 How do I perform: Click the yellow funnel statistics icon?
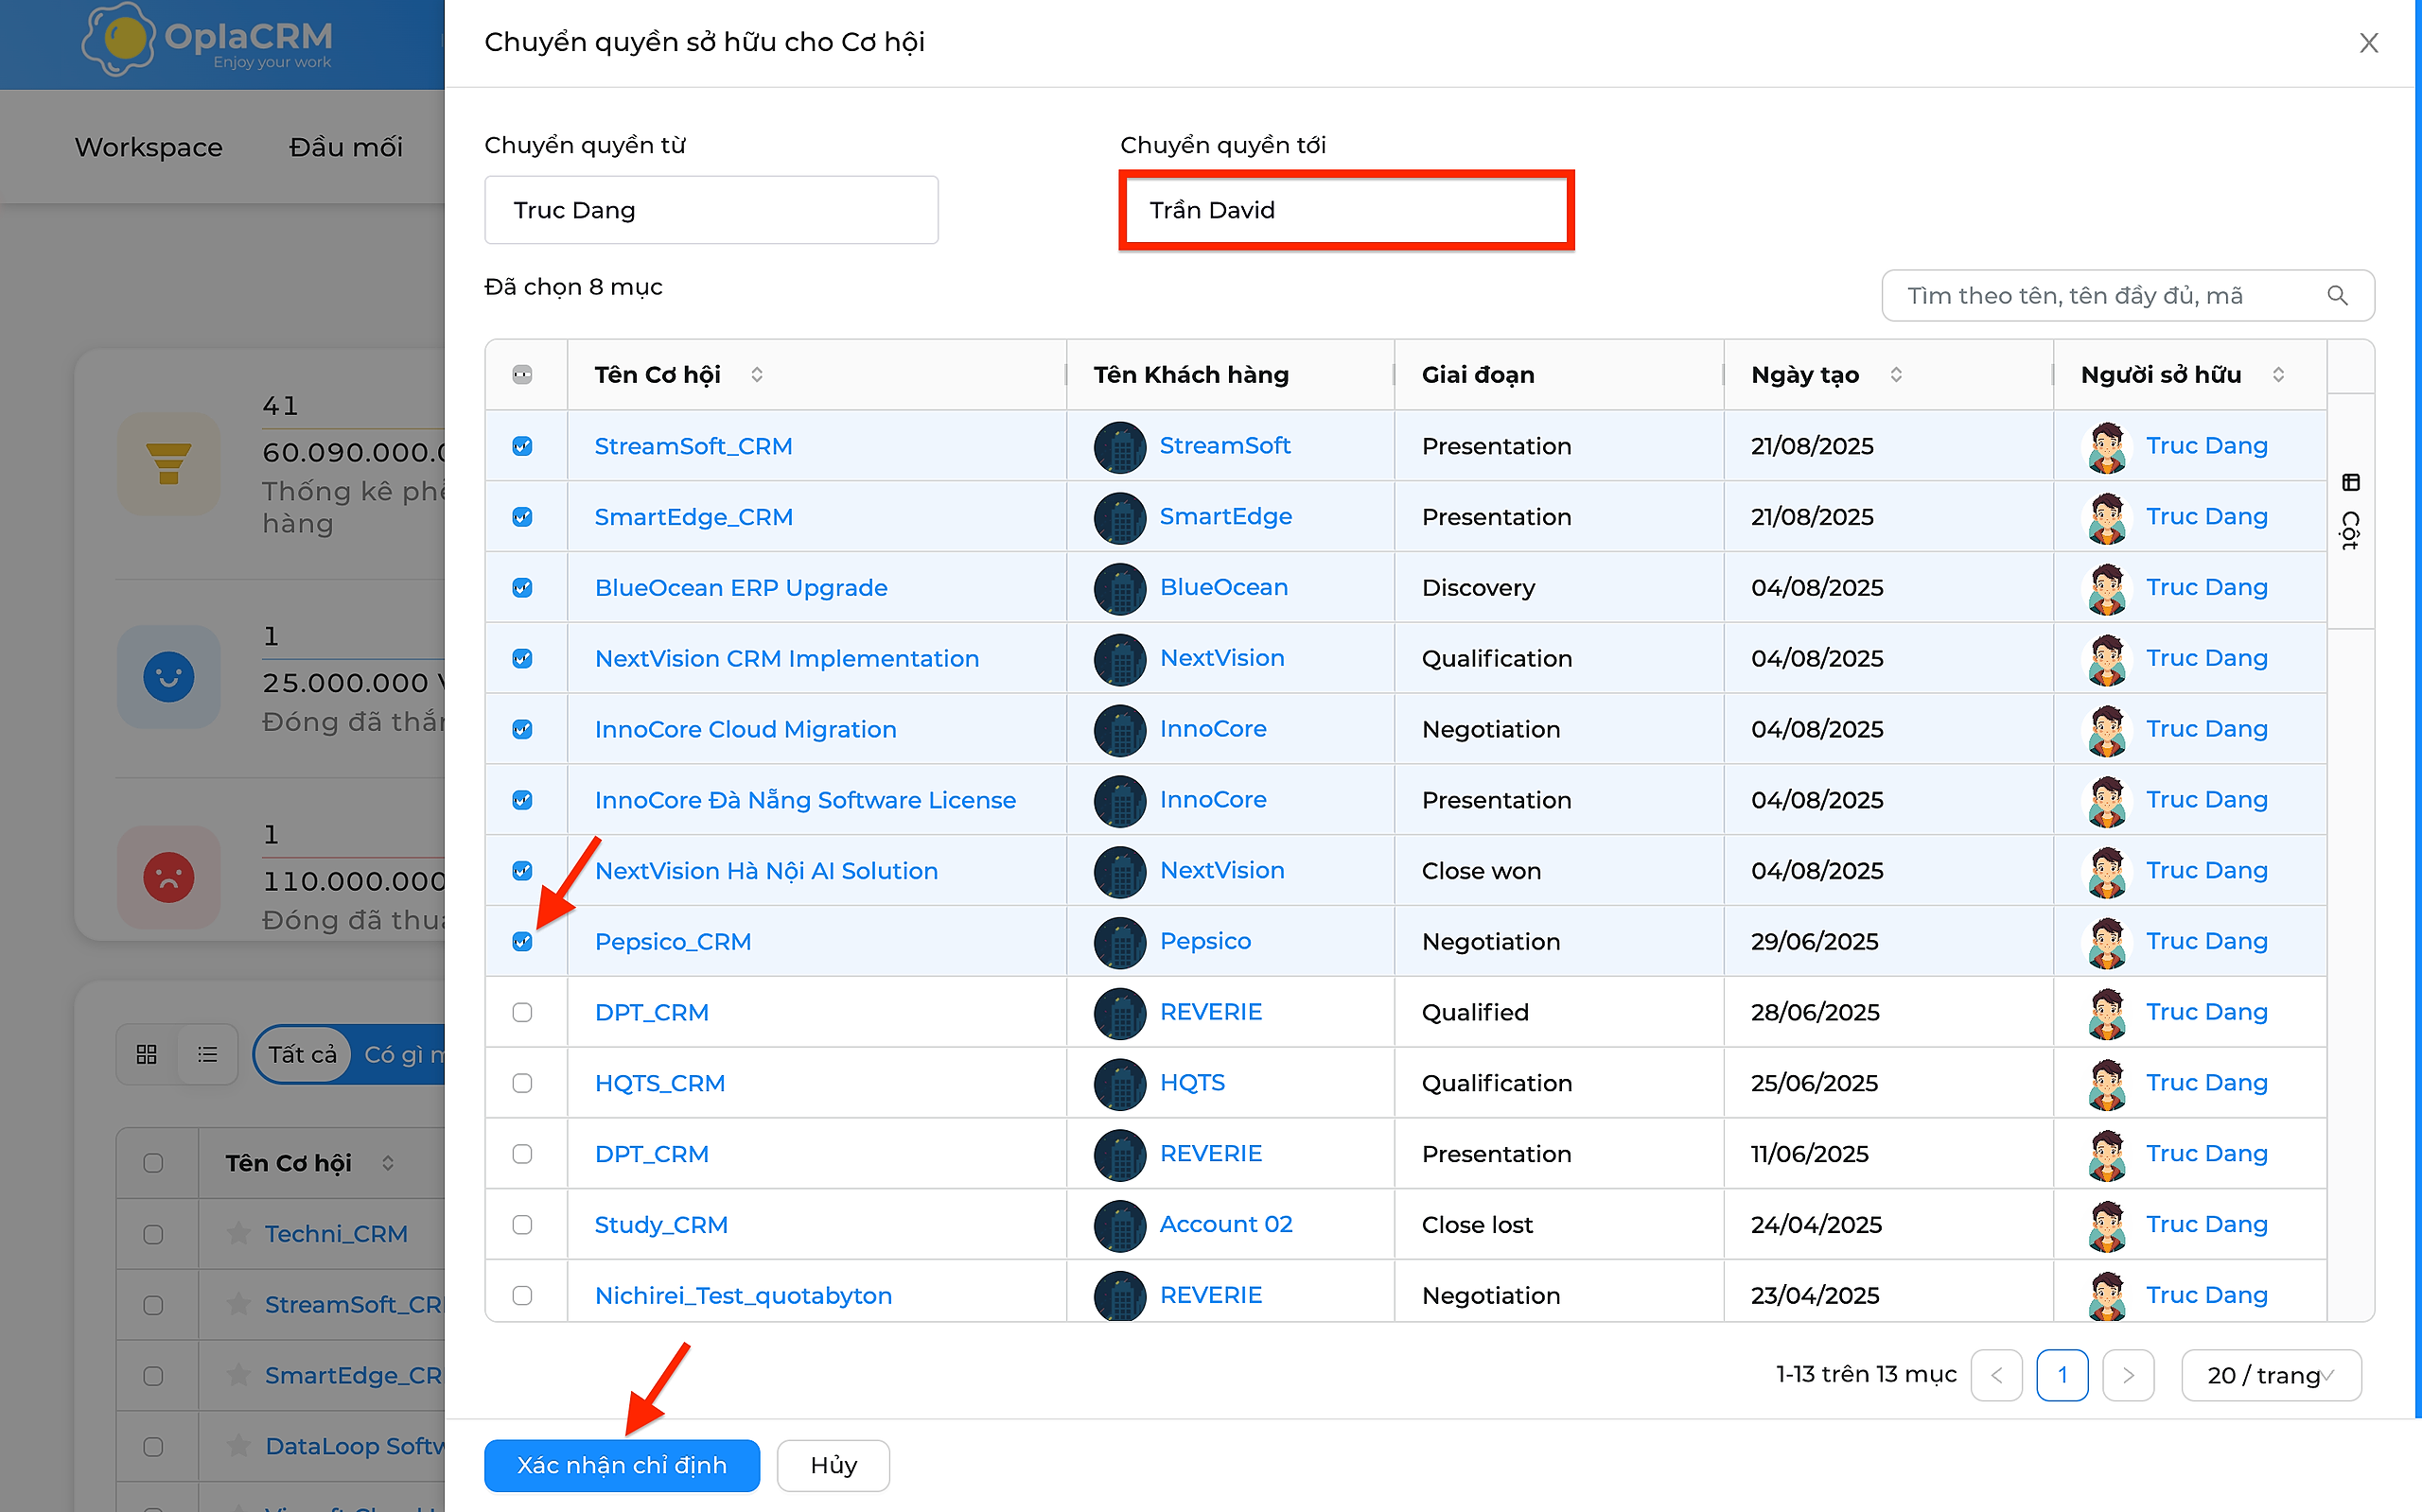coord(168,464)
